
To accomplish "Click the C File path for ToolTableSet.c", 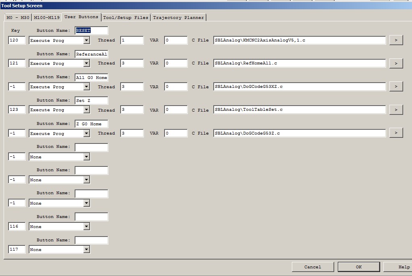I will coord(299,110).
